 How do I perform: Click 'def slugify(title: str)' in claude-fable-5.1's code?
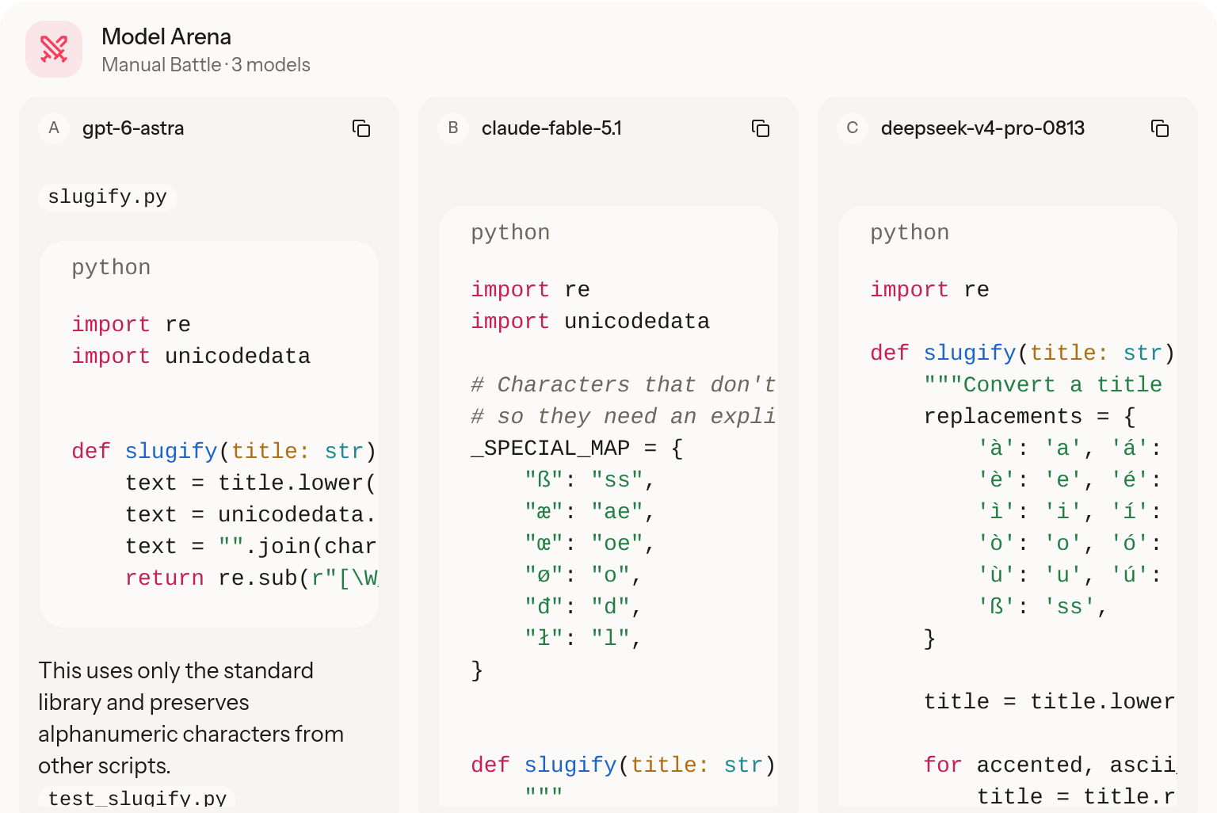point(624,765)
